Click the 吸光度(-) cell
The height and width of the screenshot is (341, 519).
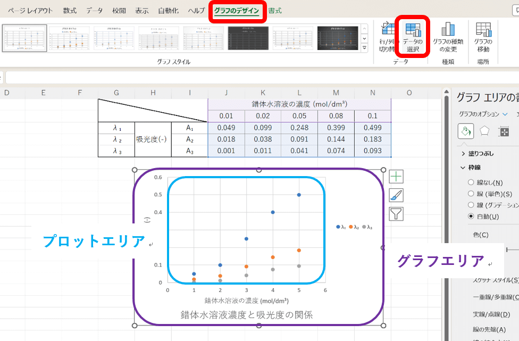[153, 139]
